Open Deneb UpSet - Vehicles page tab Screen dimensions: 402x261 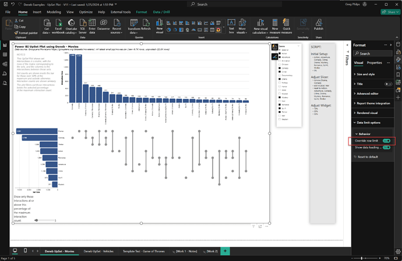98,251
